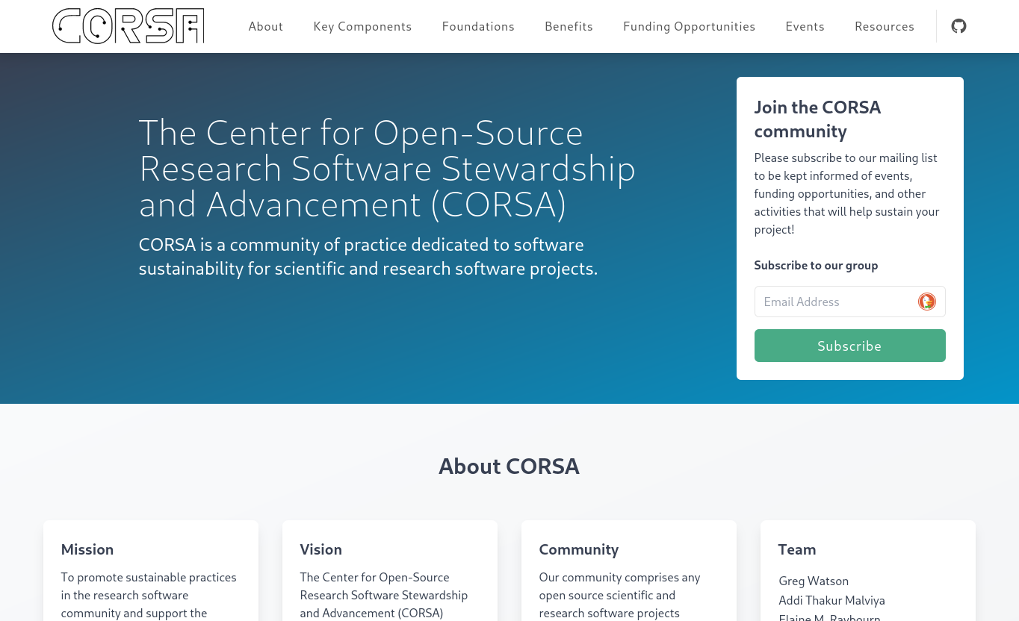Select the Mission card title

click(x=87, y=549)
